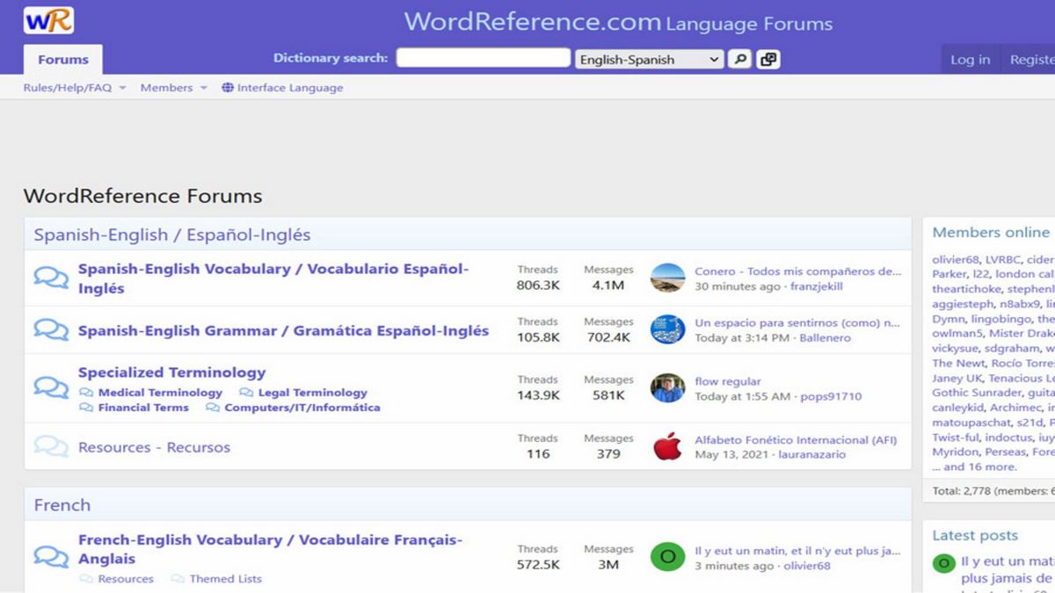The height and width of the screenshot is (593, 1055).
Task: Click the green avatar beside olivier68's latest post
Action: point(668,556)
